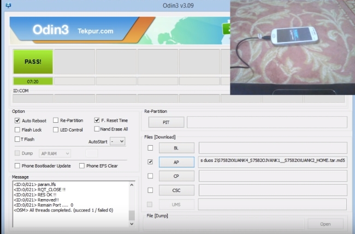This screenshot has width=355, height=234.
Task: Check the BL file checkbox
Action: click(x=150, y=148)
